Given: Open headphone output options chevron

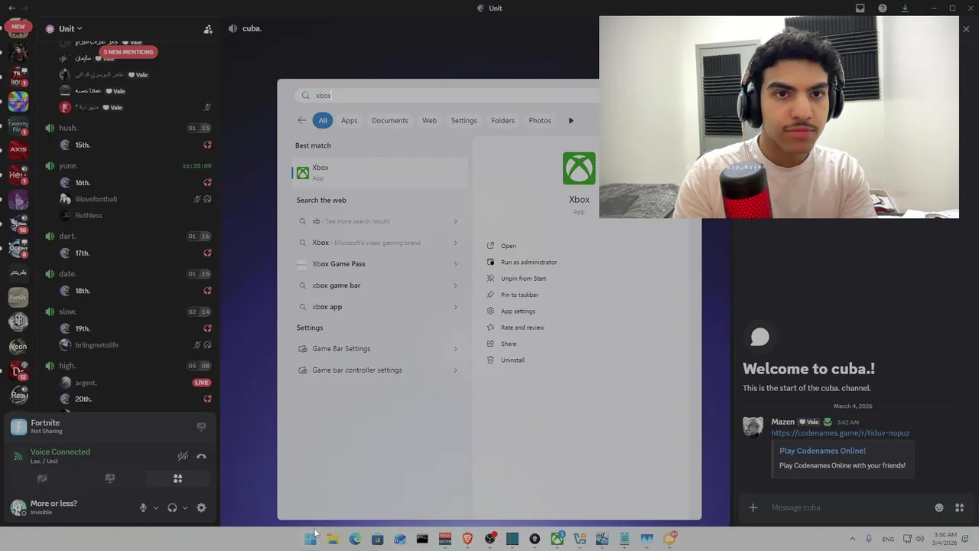Looking at the screenshot, I should [x=185, y=508].
